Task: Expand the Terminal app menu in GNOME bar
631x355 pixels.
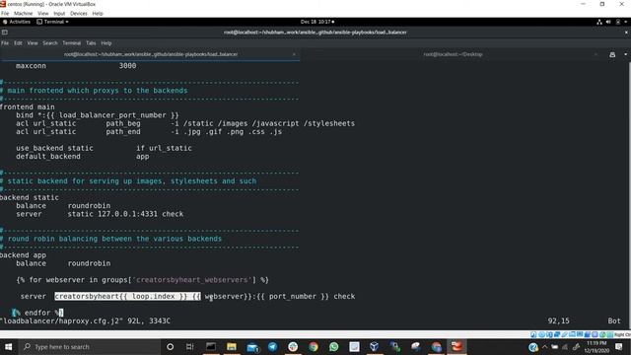Action: (52, 22)
